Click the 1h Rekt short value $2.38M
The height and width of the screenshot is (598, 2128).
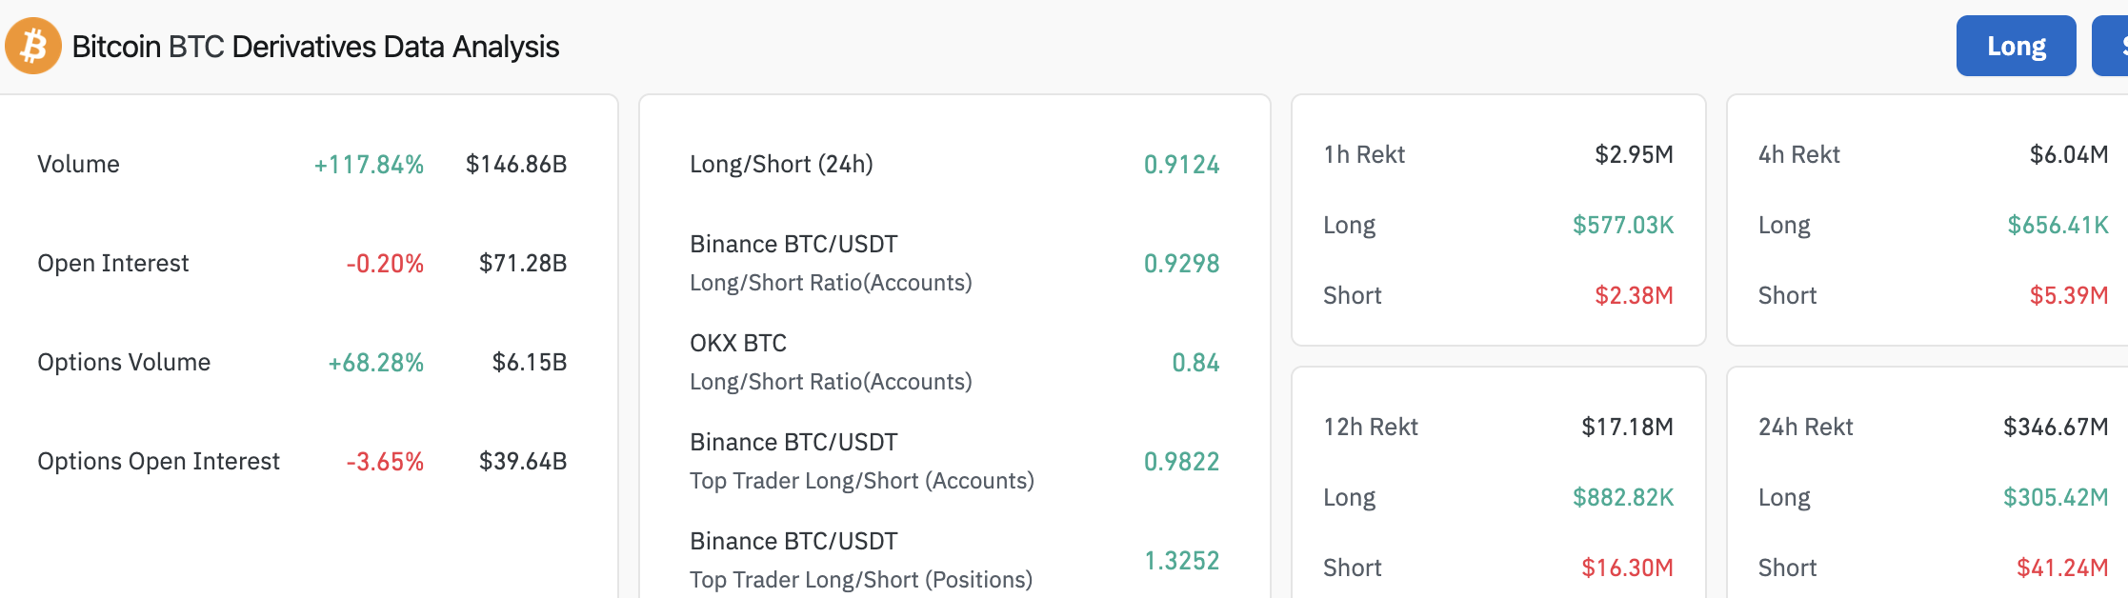tap(1634, 296)
